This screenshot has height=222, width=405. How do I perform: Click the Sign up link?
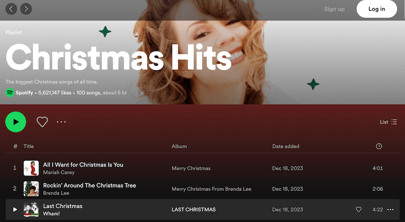[x=334, y=9]
